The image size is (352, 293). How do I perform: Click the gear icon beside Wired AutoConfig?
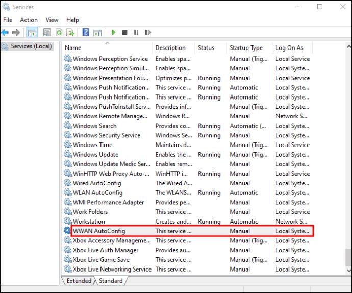(x=67, y=183)
